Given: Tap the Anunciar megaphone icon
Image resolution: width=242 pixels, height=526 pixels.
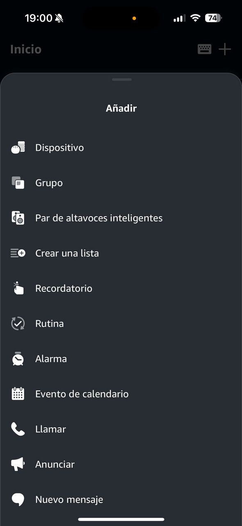Looking at the screenshot, I should [x=18, y=464].
